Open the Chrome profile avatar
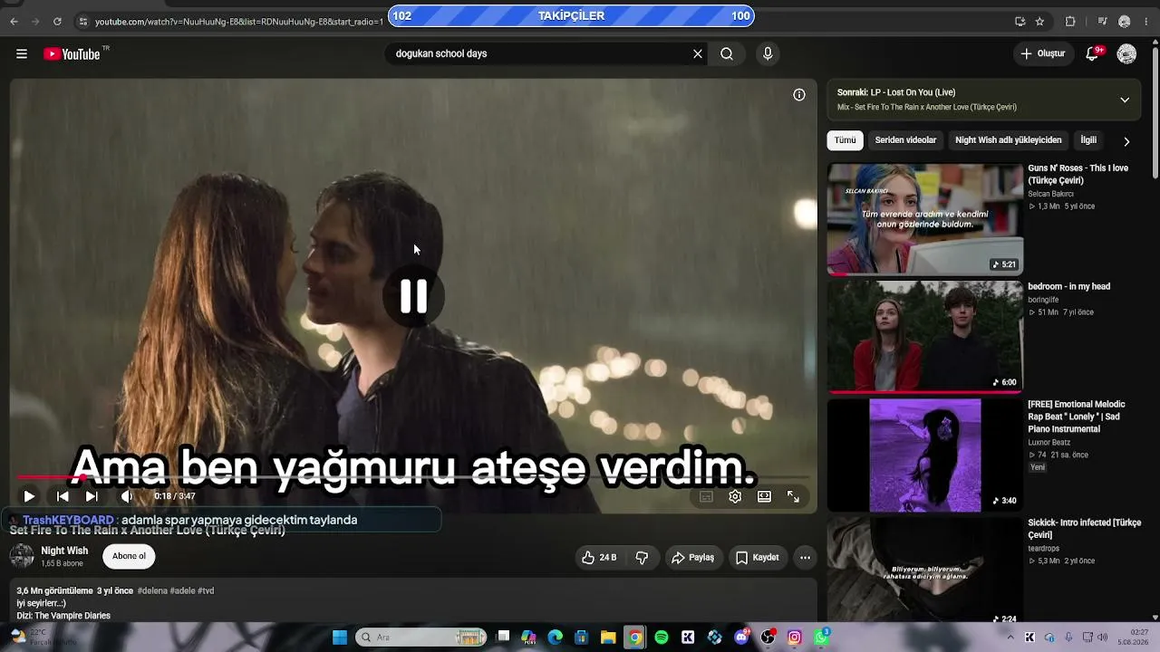The width and height of the screenshot is (1160, 652). pos(1125,21)
